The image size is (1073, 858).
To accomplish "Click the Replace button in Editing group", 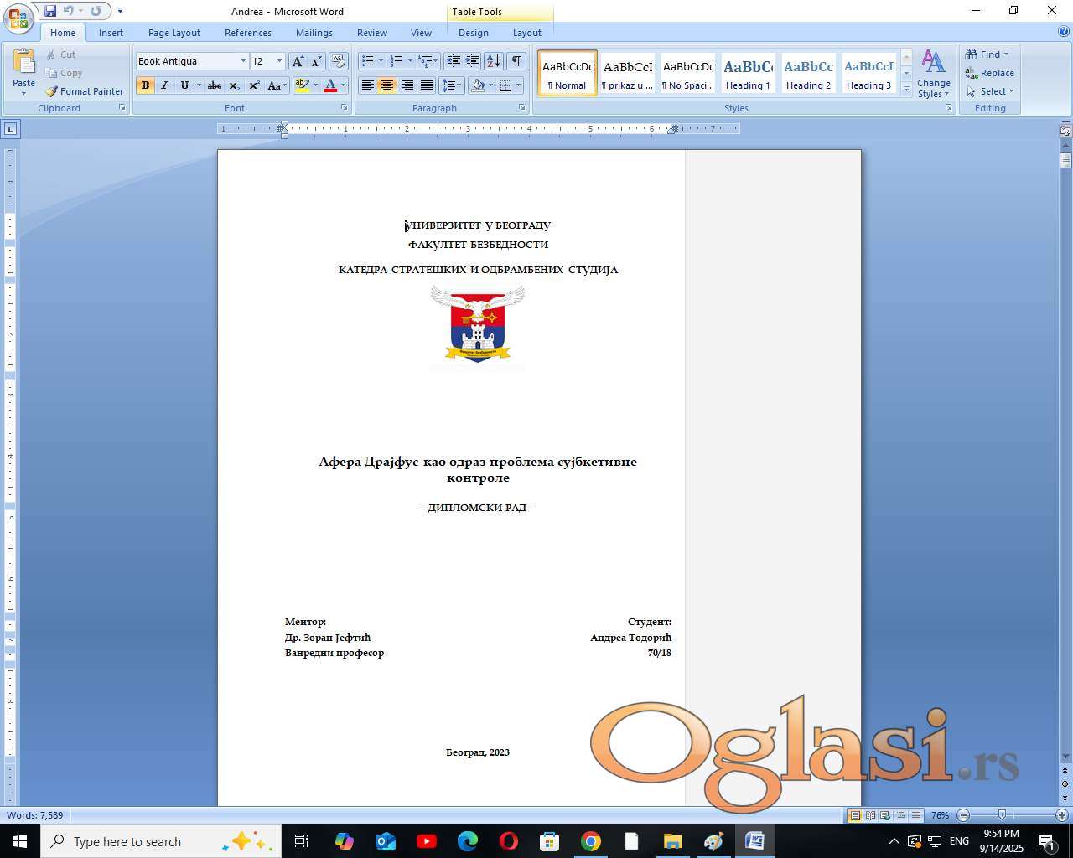I will click(990, 73).
